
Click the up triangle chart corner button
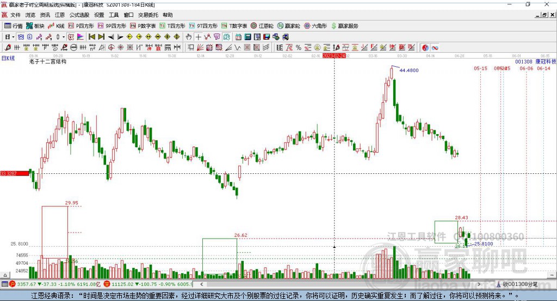click(5, 275)
